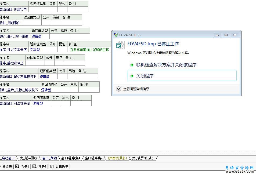Screen dimensions: 256x175
Task: Close the EDV4F5D.tmp dialog
Action: [x=235, y=35]
